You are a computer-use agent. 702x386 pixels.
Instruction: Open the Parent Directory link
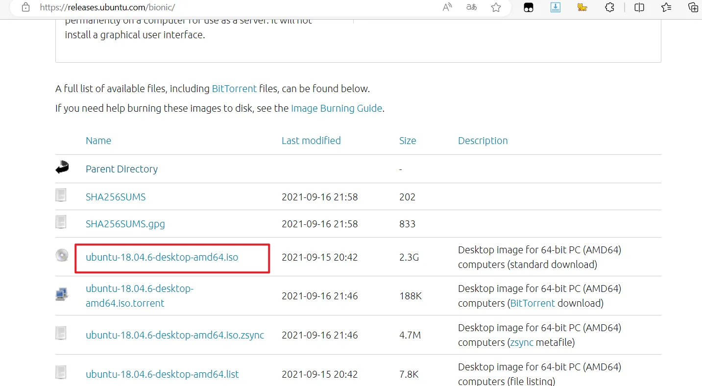point(121,169)
